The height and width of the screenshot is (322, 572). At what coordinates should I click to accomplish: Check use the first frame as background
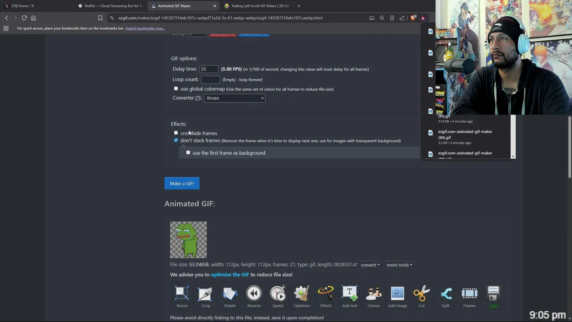(x=188, y=153)
